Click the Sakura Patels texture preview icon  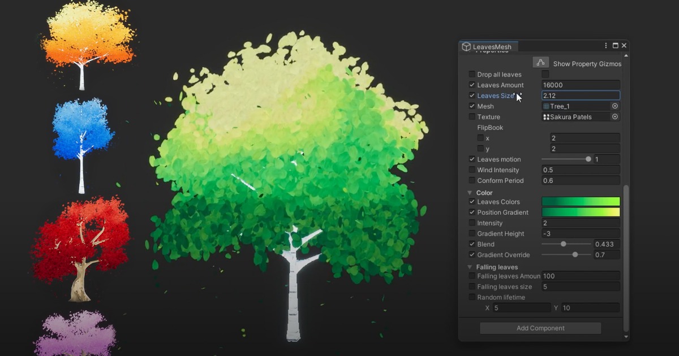(548, 116)
